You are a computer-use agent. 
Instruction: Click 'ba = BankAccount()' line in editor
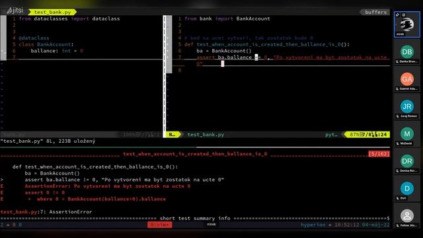coord(224,51)
